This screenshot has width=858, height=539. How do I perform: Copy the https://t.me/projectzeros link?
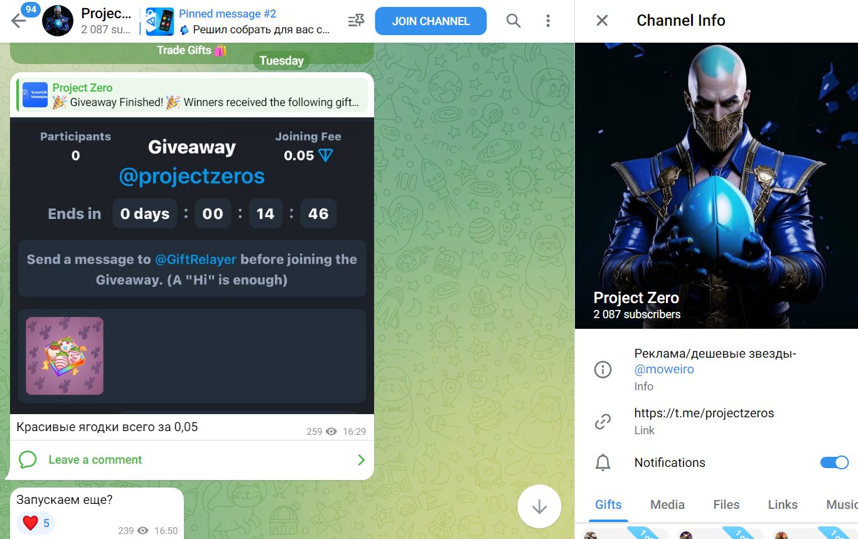point(704,413)
